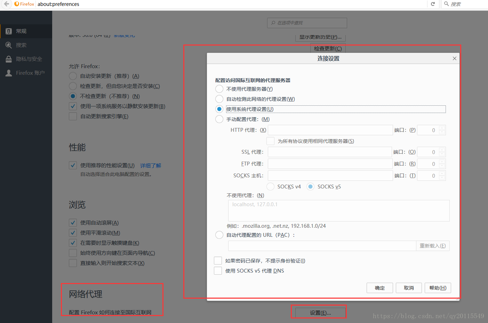Viewport: 488px width, 323px height.
Task: Select 自动代理配置的 URL (PAC) option
Action: [x=219, y=235]
